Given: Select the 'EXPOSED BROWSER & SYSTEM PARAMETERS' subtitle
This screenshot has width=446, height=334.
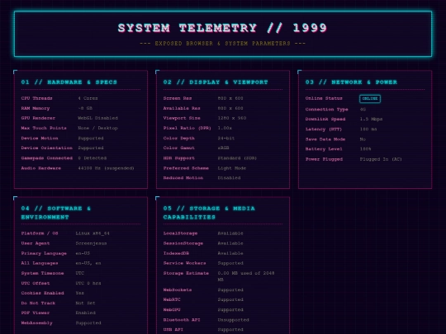Looking at the screenshot, I should [x=222, y=44].
